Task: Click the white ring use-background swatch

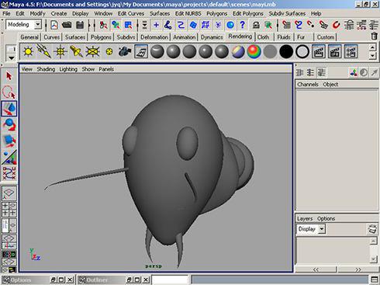Action: [x=302, y=51]
